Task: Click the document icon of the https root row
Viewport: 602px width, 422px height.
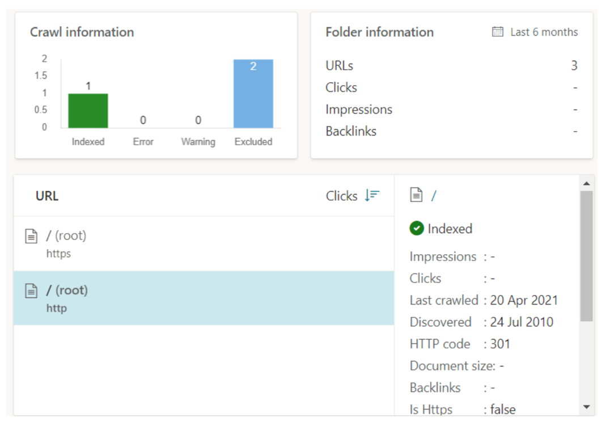Action: pyautogui.click(x=32, y=237)
